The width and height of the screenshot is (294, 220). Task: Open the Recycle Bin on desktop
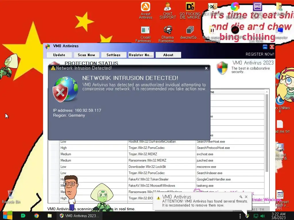11,197
